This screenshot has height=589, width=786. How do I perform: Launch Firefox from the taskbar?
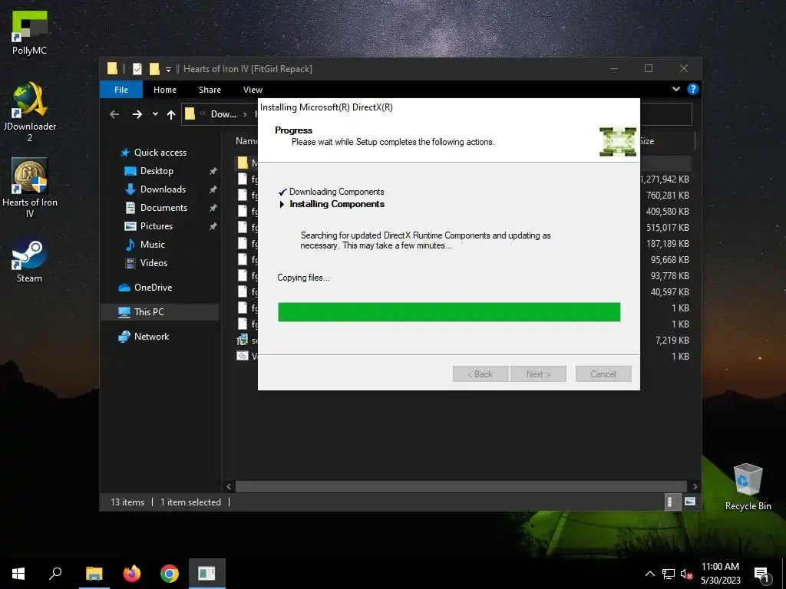(132, 574)
